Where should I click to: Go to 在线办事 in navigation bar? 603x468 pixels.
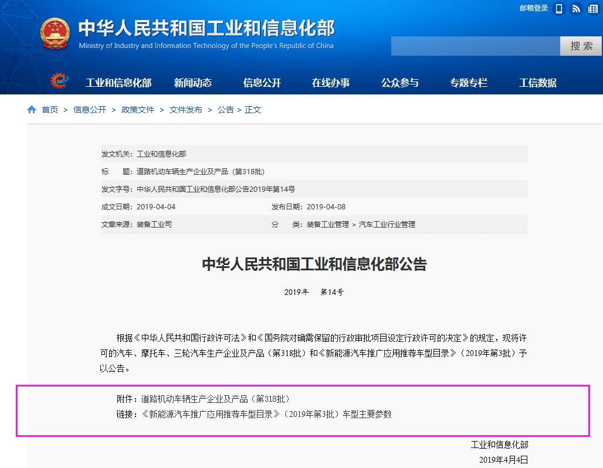click(331, 83)
